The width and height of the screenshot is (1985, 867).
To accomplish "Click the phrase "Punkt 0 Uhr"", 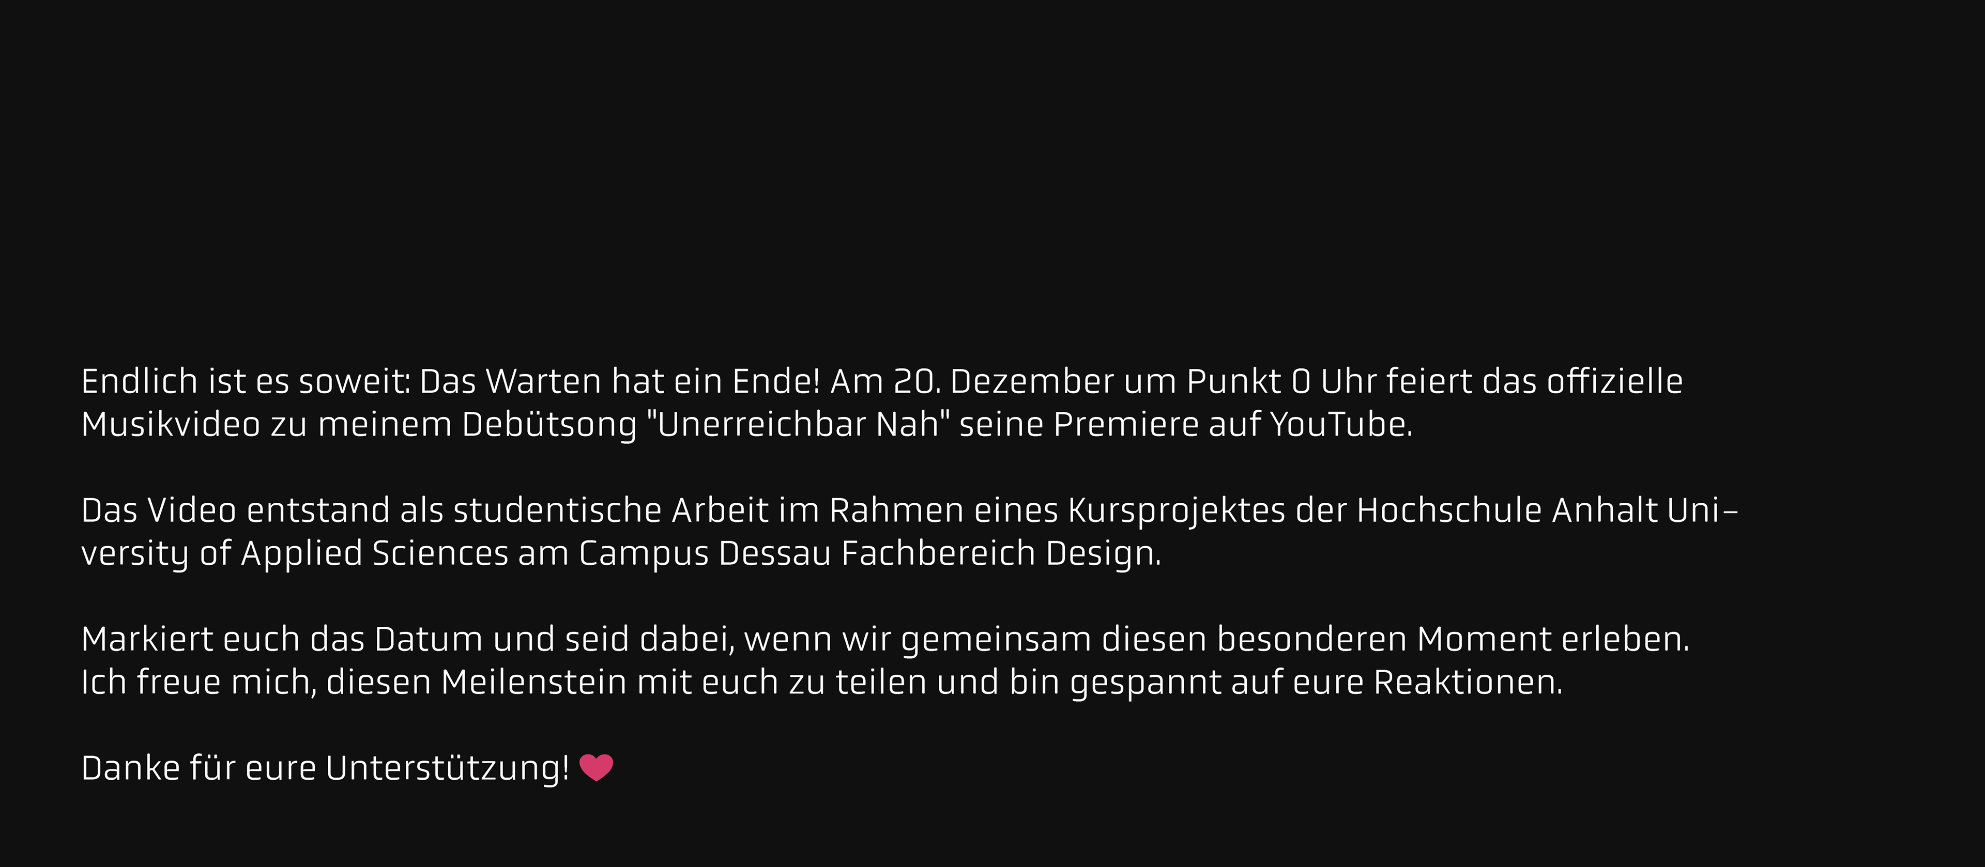I will 1281,381.
